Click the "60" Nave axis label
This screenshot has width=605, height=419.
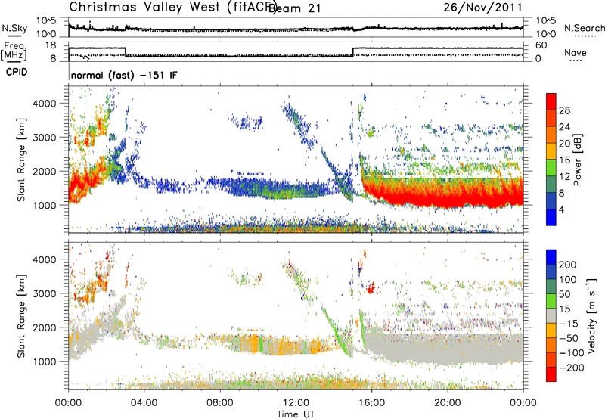(x=541, y=45)
